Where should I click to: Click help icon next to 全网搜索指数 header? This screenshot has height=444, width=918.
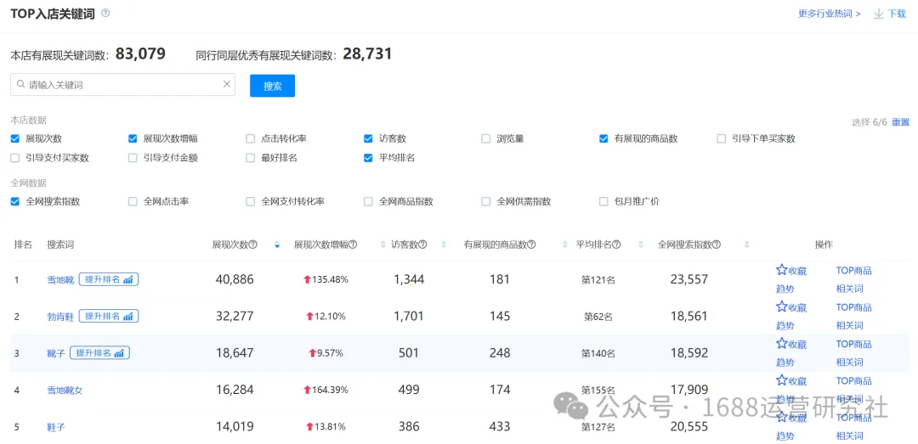[x=716, y=244]
